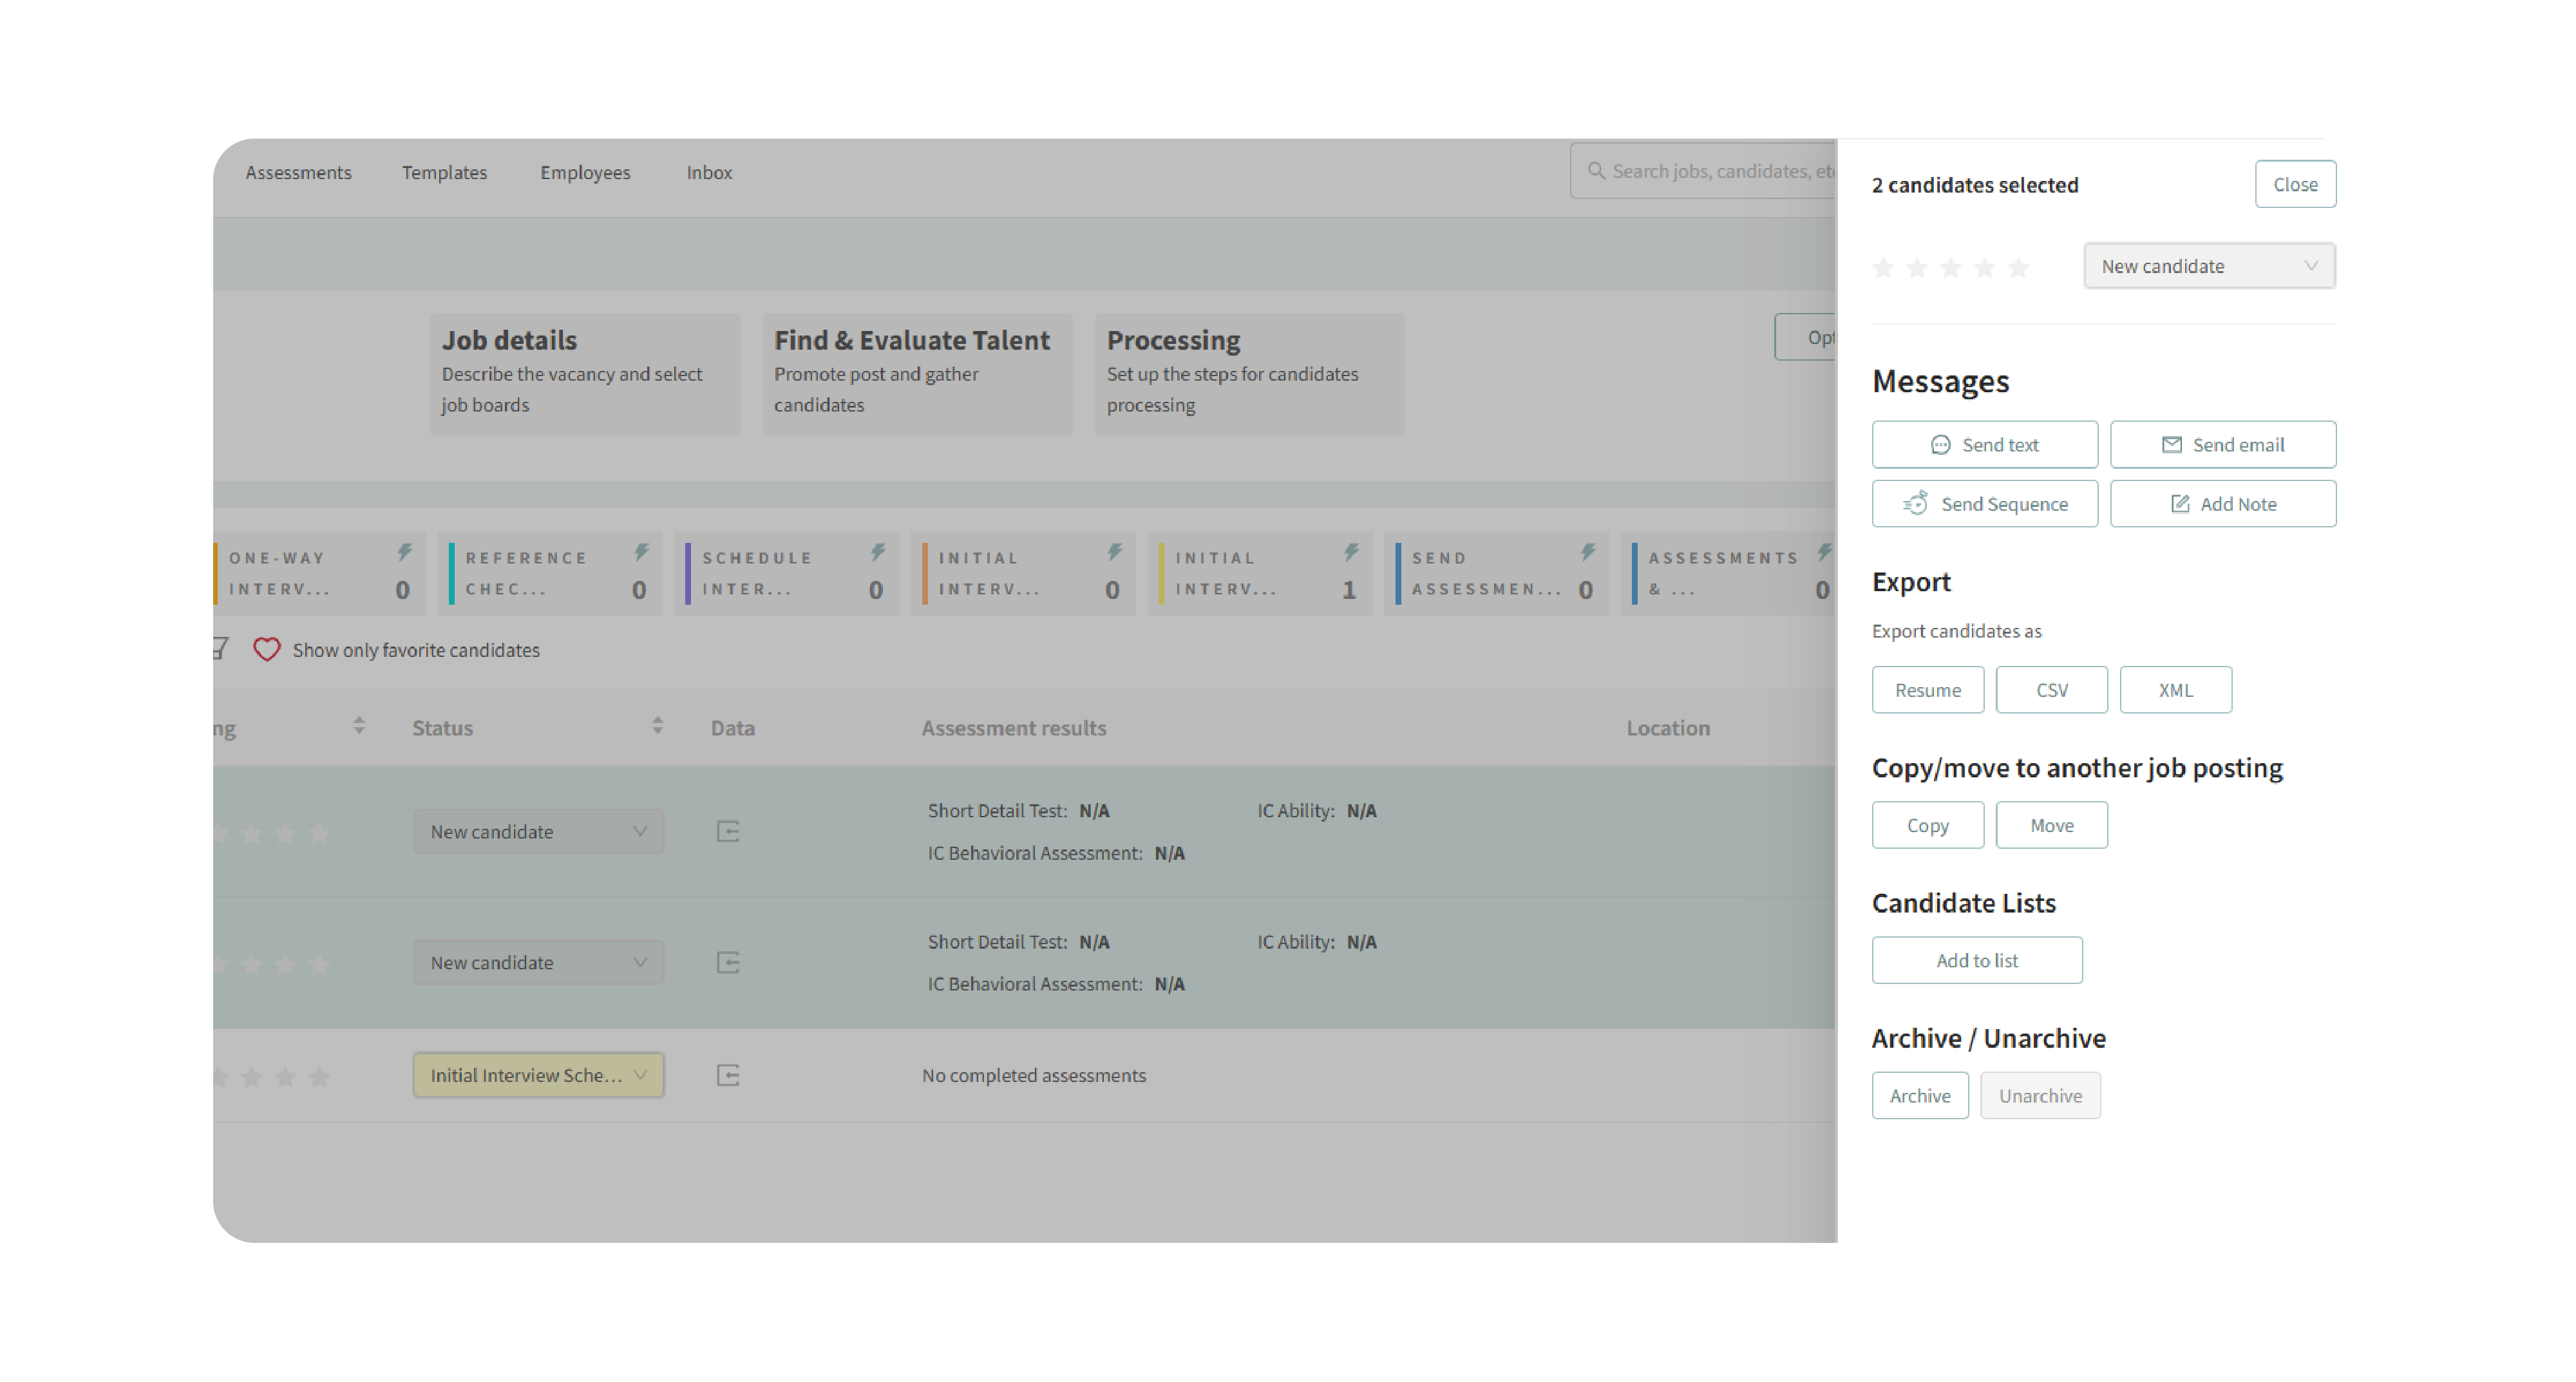Click the lightning bolt on the Reference Check stage
The image size is (2576, 1382).
click(641, 552)
